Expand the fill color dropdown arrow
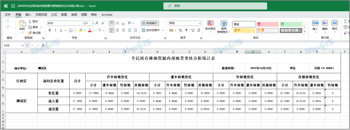 point(85,30)
